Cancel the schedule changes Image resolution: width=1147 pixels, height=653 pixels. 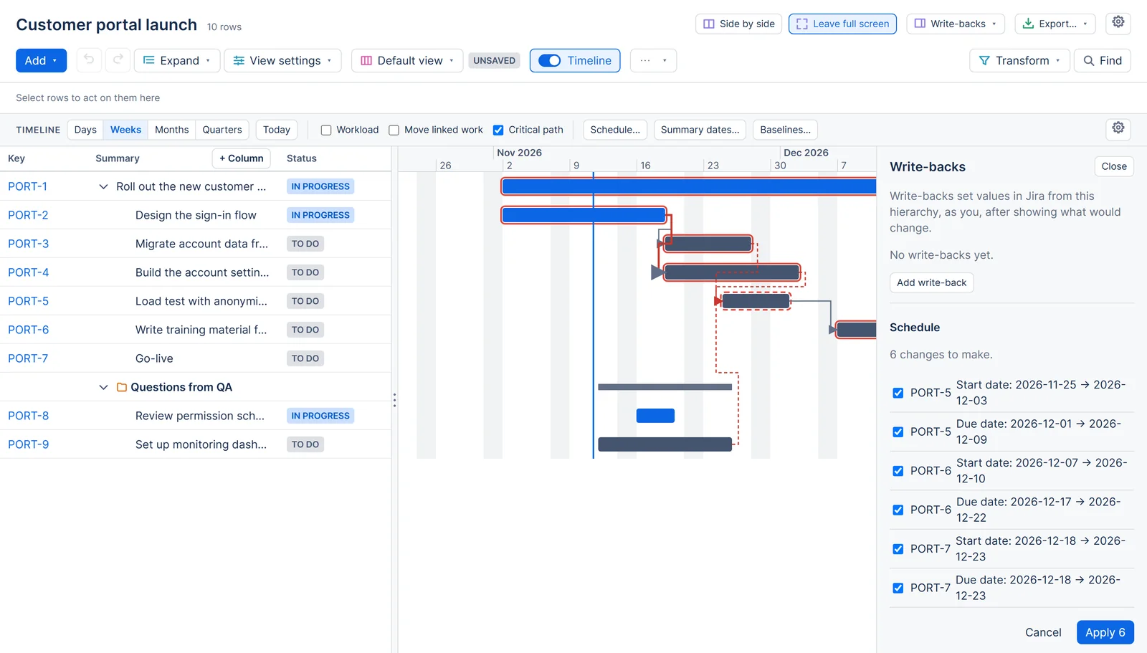pos(1043,632)
